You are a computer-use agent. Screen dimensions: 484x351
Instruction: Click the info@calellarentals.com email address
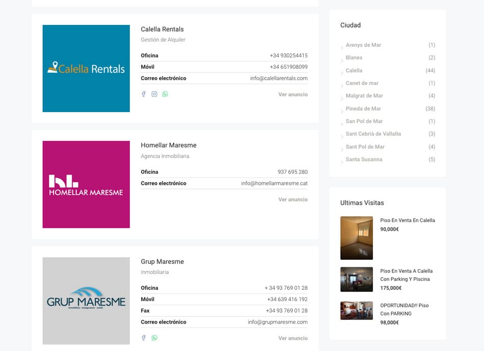coord(279,78)
